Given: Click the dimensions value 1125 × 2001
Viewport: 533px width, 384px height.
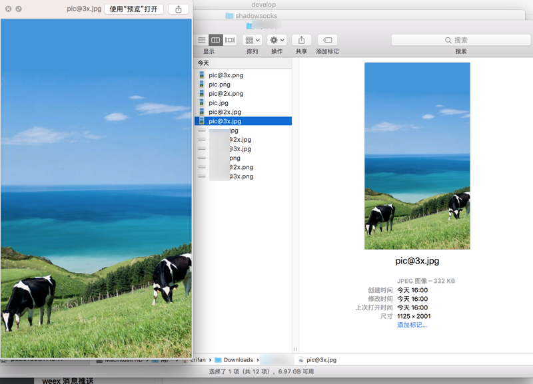Looking at the screenshot, I should 414,316.
